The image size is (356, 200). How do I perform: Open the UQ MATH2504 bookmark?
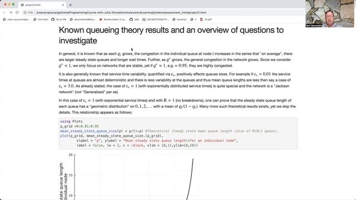click(x=156, y=19)
